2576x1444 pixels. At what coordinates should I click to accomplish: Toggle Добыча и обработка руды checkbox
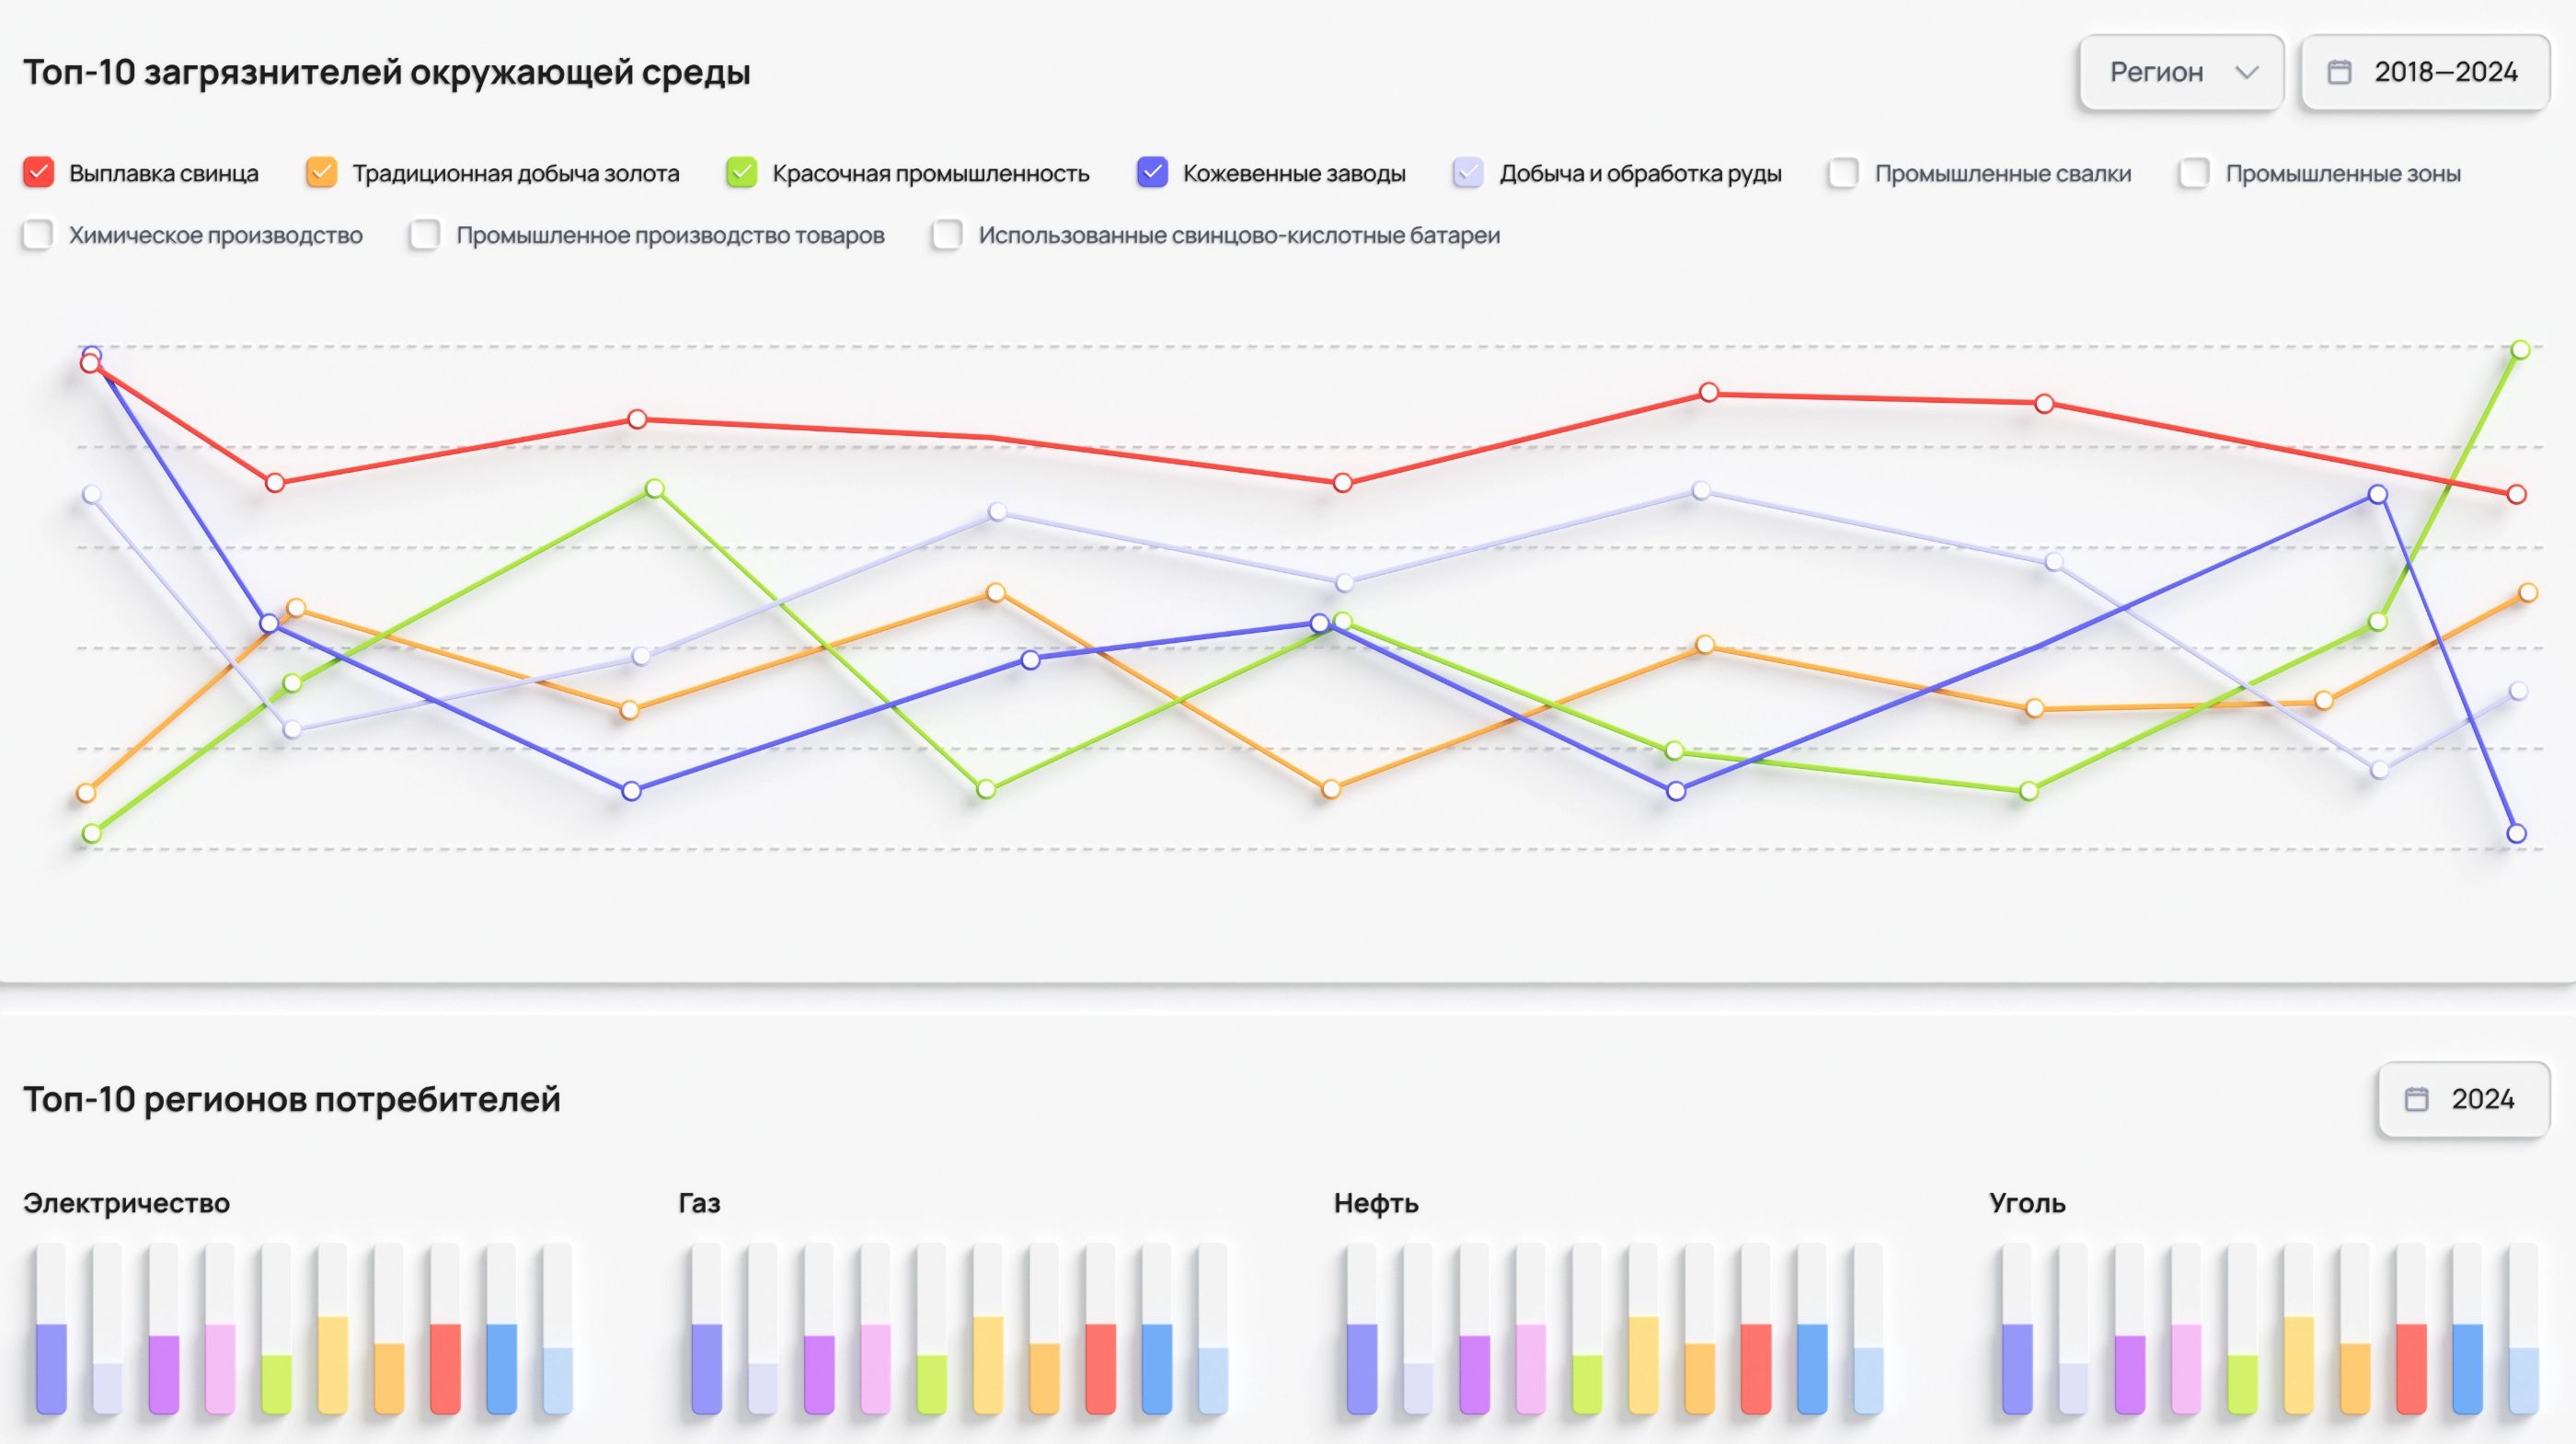click(x=1468, y=173)
